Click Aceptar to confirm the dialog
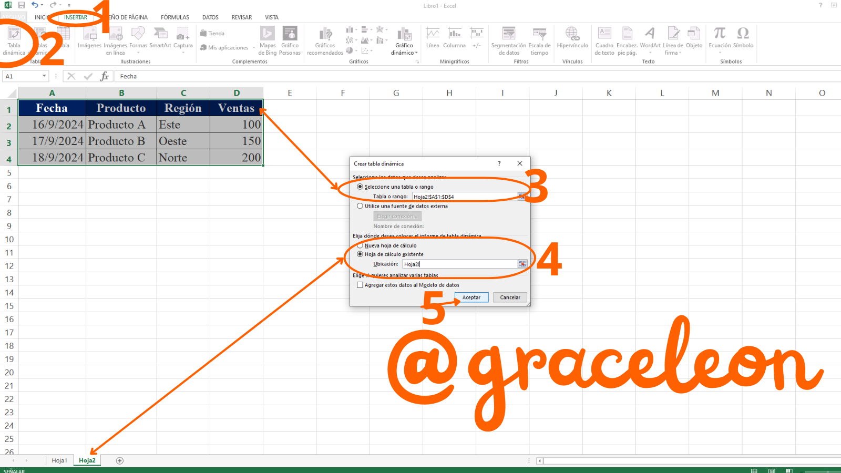841x473 pixels. click(471, 297)
